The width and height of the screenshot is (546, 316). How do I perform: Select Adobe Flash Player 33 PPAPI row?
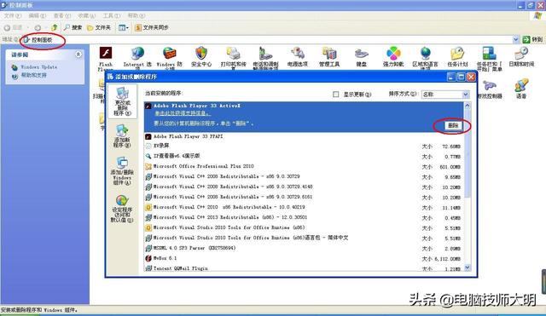pos(304,136)
